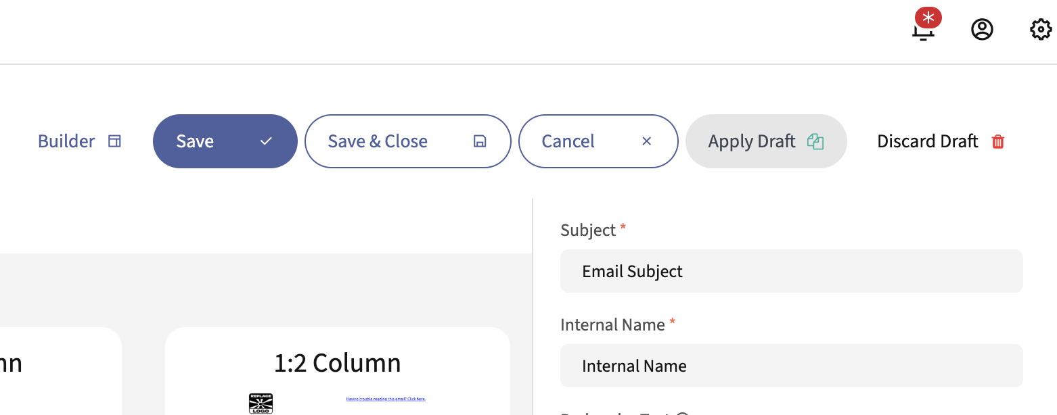This screenshot has width=1057, height=415.
Task: Click the floppy disk icon in Save & Close
Action: coord(480,141)
